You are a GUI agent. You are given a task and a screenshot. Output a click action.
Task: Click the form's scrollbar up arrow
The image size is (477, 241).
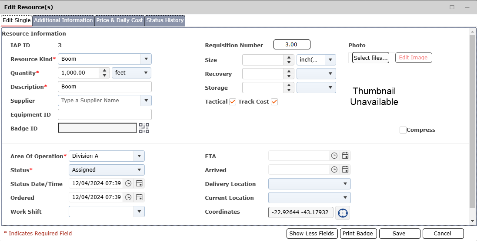[473, 32]
